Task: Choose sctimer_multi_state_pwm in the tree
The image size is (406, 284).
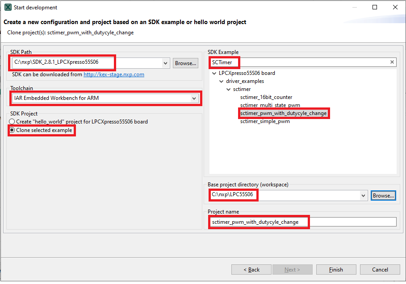Action: [x=270, y=105]
